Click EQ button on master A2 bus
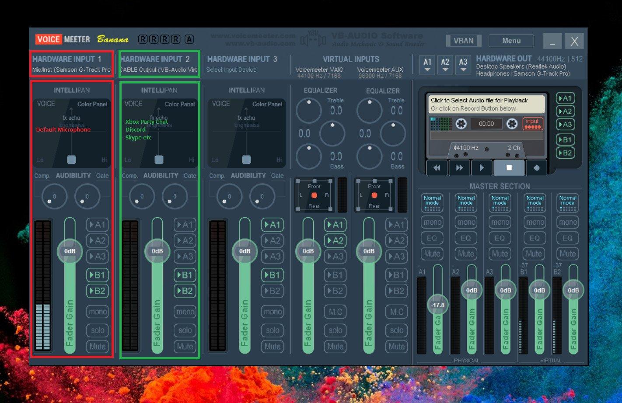622x403 pixels. point(466,238)
